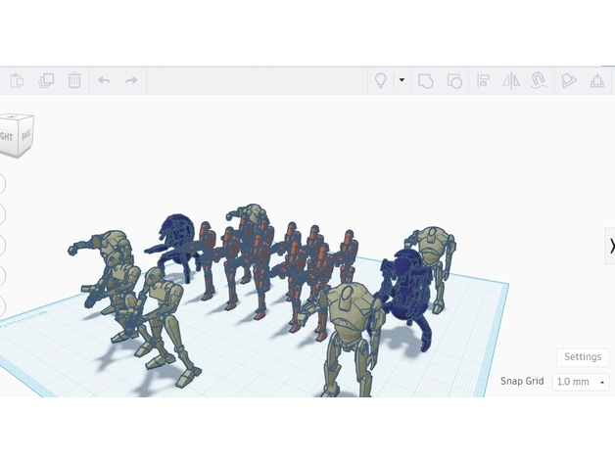Image resolution: width=615 pixels, height=462 pixels.
Task: Open the Align tool
Action: pos(483,81)
